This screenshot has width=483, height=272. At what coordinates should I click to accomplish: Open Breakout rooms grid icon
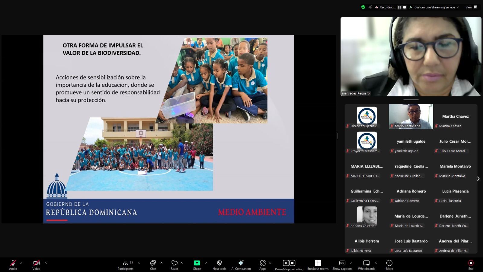[318, 263]
